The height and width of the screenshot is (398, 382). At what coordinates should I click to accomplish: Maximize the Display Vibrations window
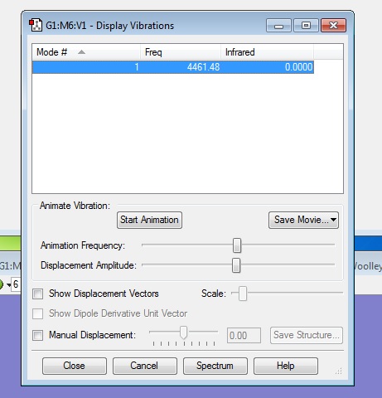(306, 26)
